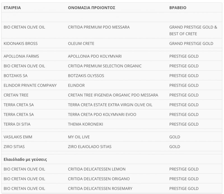Select the CRITIDA DELICATESSEN ROSEMARY cell
Screen dimensions: 224x194
tap(100, 188)
